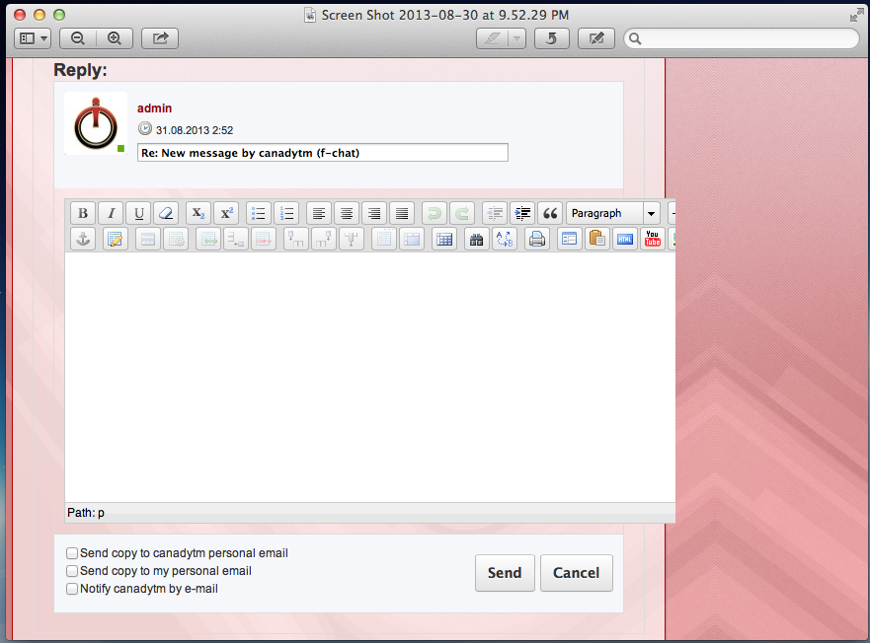Open table cell properties icon
Screen dimensions: 870x643
coord(176,240)
